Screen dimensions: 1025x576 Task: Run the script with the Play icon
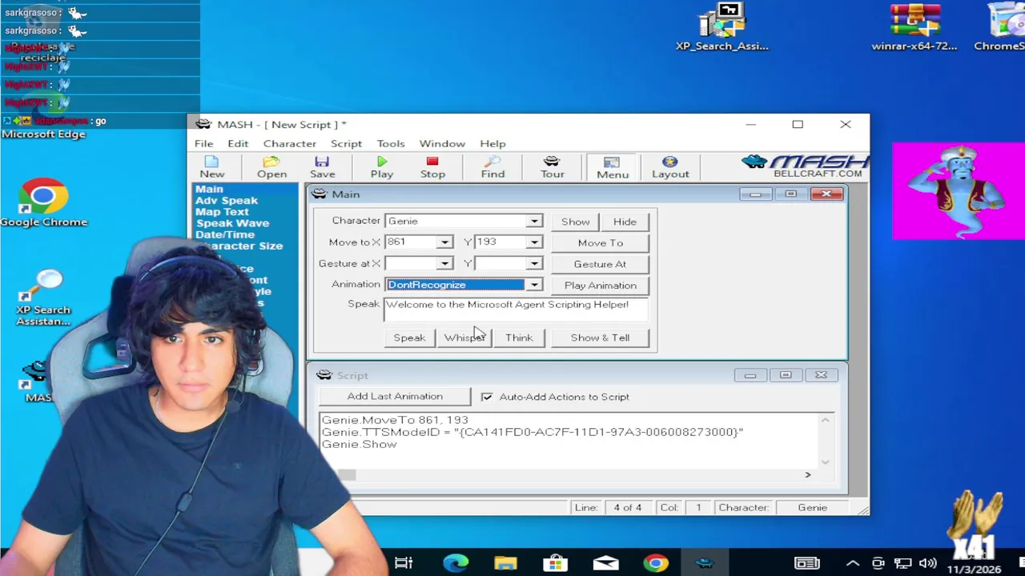click(x=382, y=167)
